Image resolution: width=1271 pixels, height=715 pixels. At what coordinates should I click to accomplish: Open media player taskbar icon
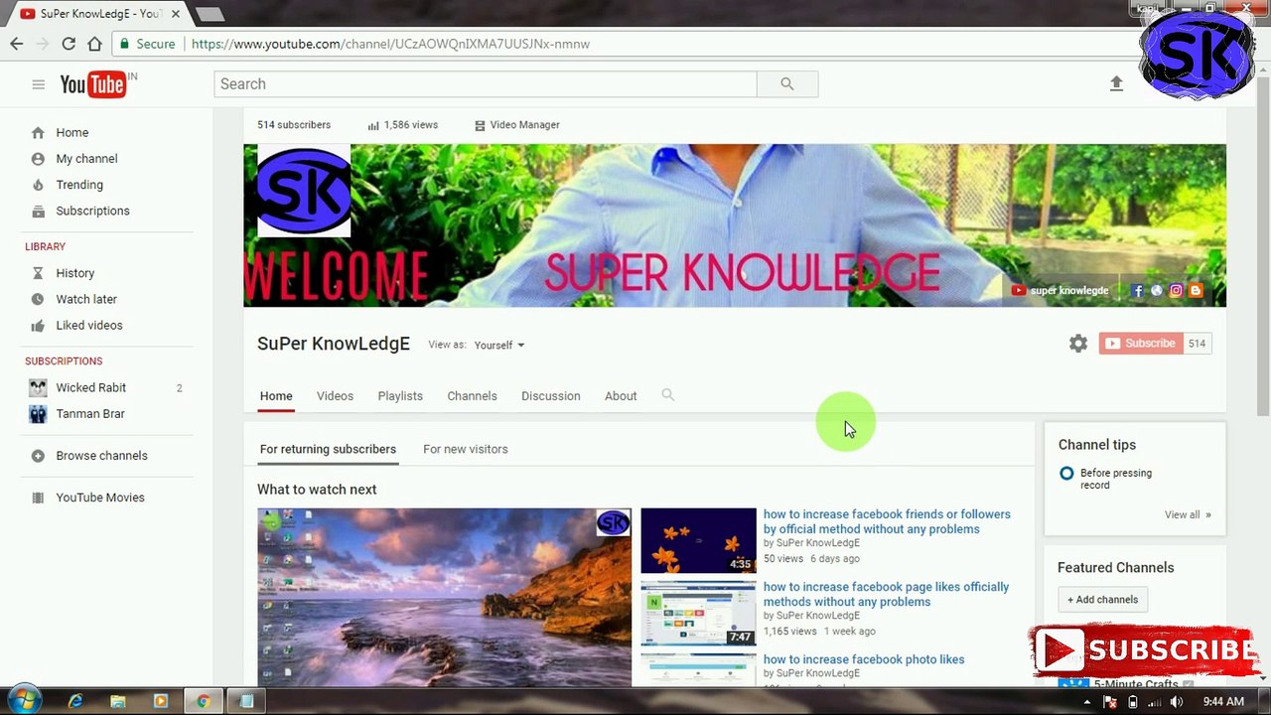pyautogui.click(x=161, y=701)
